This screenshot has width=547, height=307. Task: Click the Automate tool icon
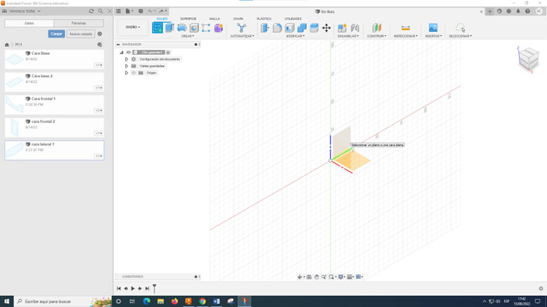[x=241, y=28]
